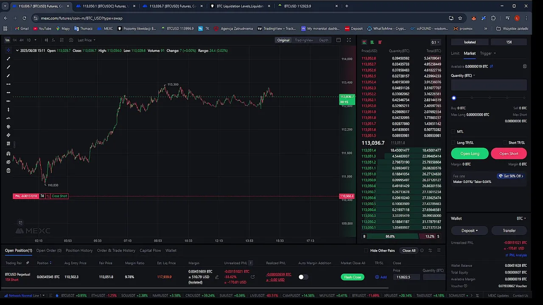Show bids-only green order book view

(372, 42)
